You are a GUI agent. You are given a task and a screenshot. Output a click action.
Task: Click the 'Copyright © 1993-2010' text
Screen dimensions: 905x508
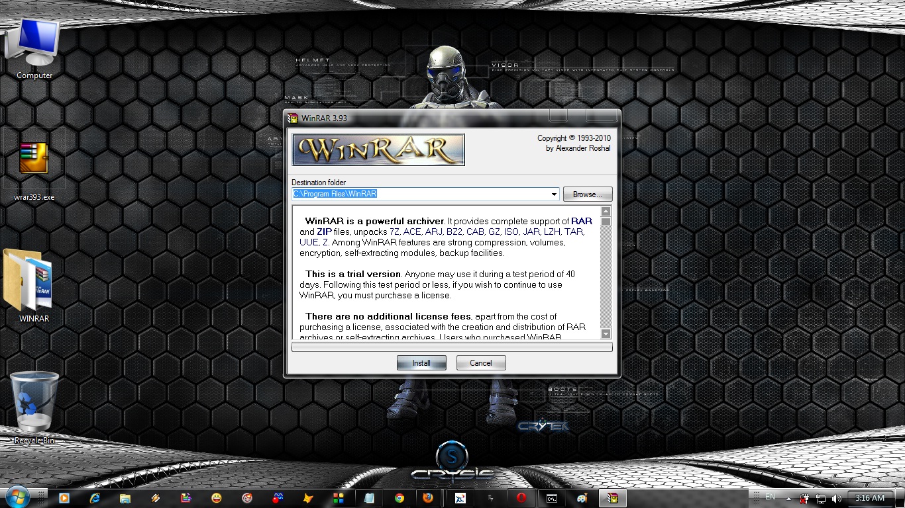coord(574,138)
